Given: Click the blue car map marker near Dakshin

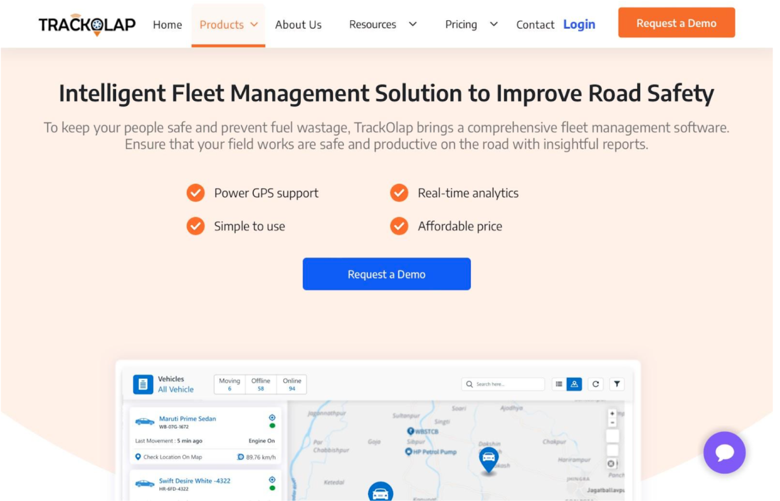Looking at the screenshot, I should click(x=489, y=460).
